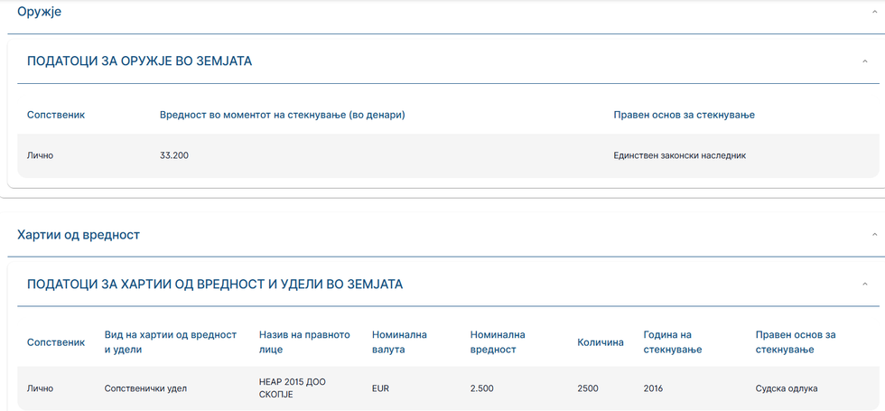
Task: Click the securities and shares panel title
Action: point(215,285)
